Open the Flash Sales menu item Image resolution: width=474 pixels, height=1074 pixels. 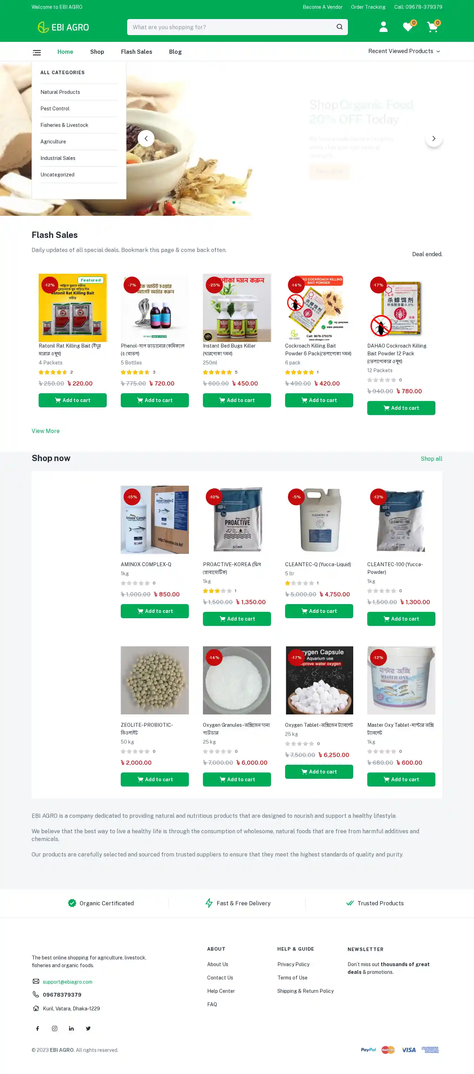(x=136, y=52)
